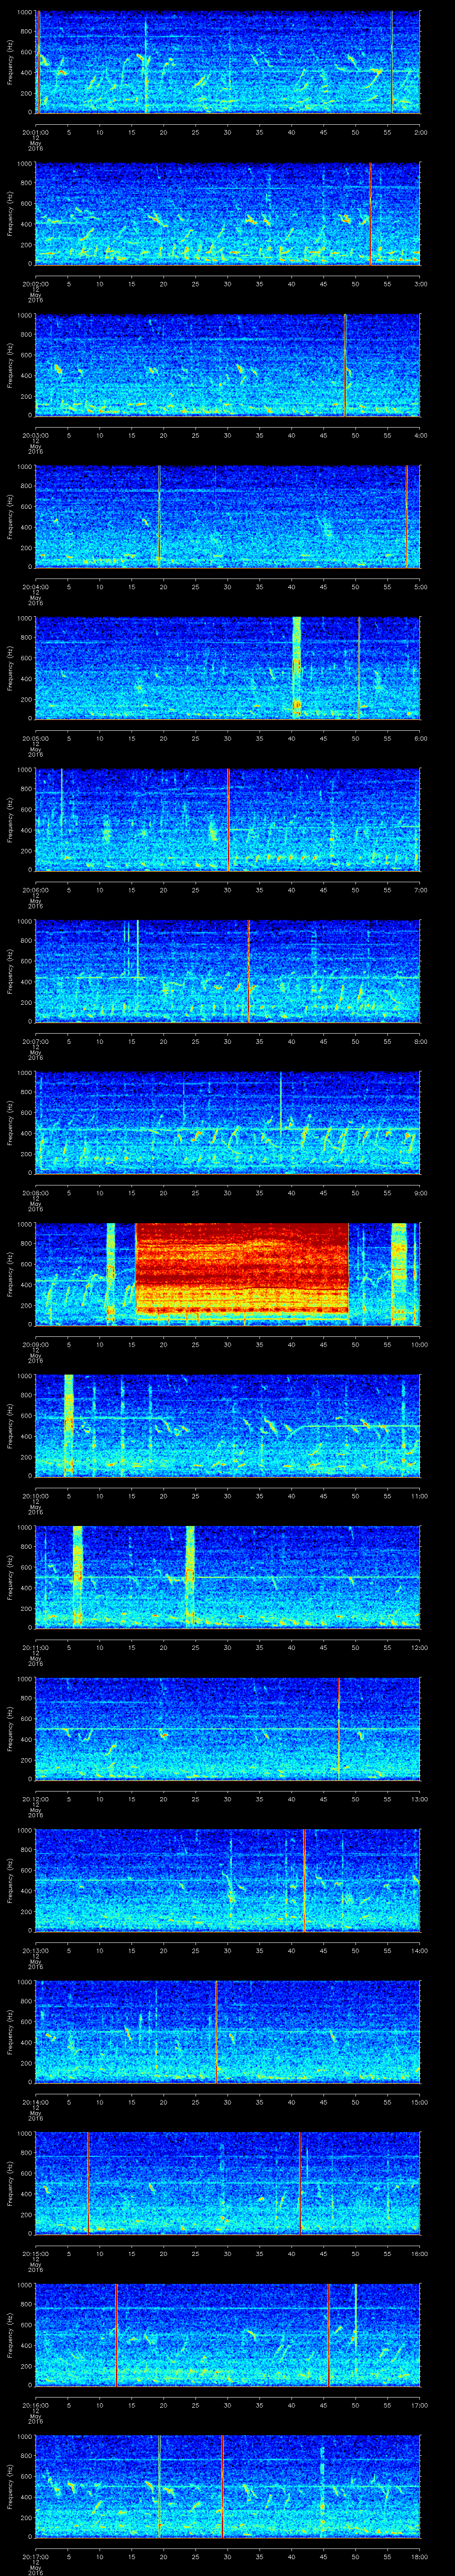Click the green broadband burst in 20:05:00 spectrogram
Viewport: 455px width, 2576px height.
[297, 668]
